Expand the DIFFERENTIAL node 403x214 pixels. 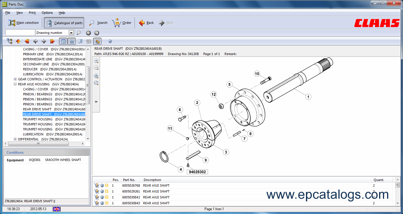tap(15, 139)
